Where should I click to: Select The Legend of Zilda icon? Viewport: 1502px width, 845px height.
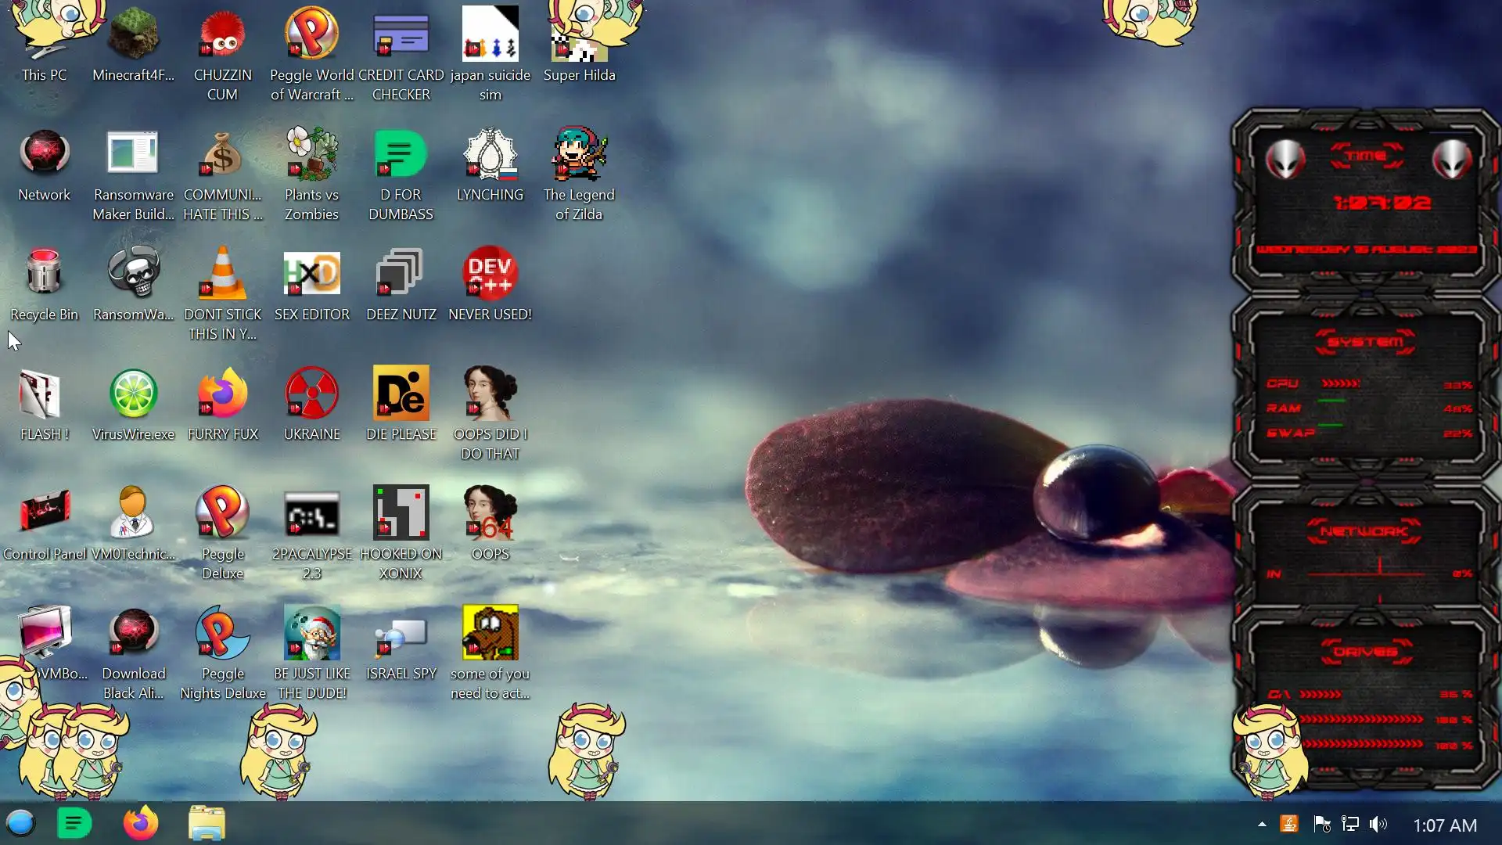(x=579, y=155)
